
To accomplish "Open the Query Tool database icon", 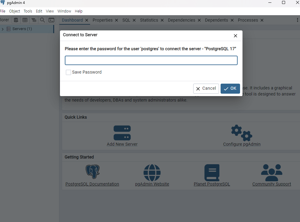I will (x=16, y=20).
